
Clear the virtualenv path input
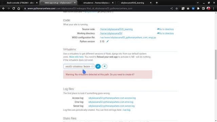[x=92, y=66]
